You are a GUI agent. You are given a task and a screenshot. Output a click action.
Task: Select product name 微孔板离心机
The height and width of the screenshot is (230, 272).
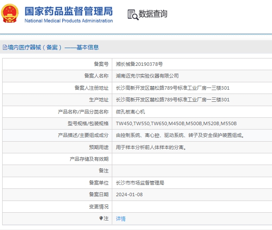(130, 112)
